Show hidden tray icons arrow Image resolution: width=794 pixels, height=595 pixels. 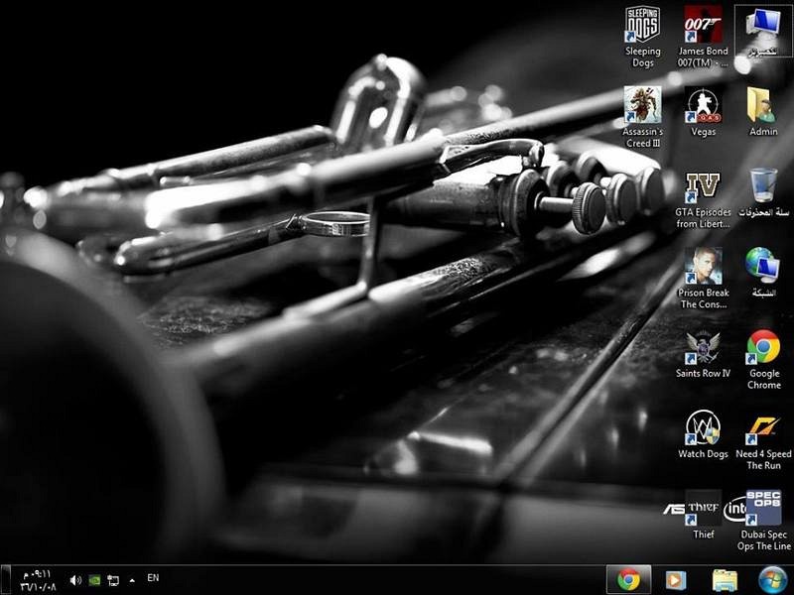[x=132, y=580]
